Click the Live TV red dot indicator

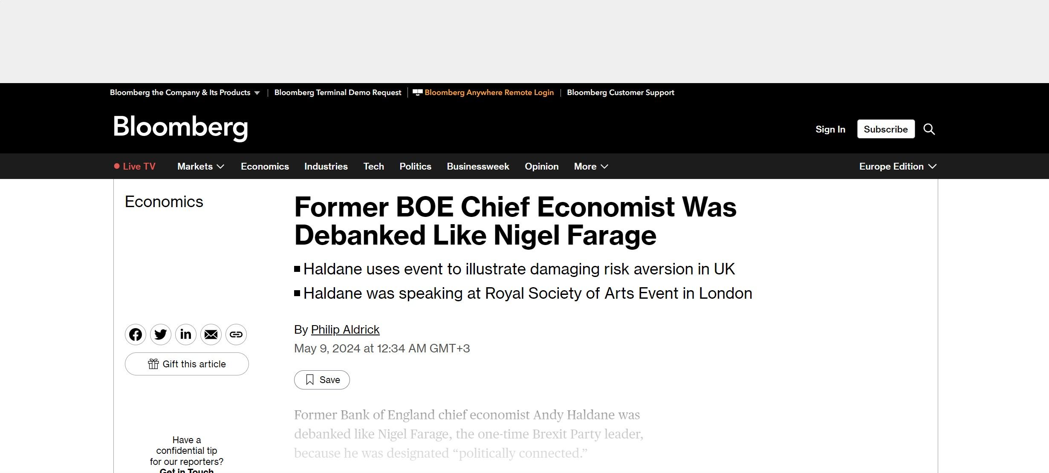tap(117, 166)
